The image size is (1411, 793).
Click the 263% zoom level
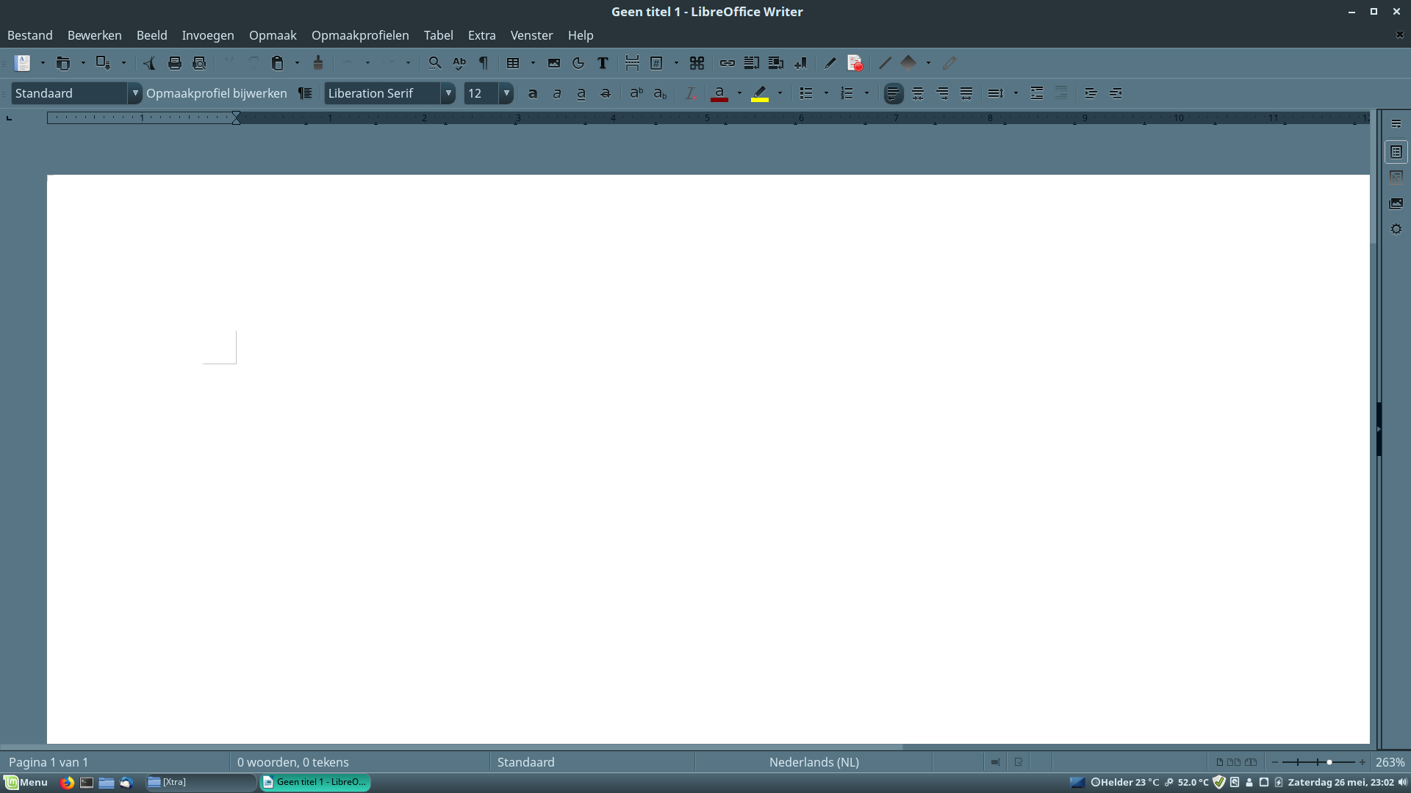(x=1390, y=762)
